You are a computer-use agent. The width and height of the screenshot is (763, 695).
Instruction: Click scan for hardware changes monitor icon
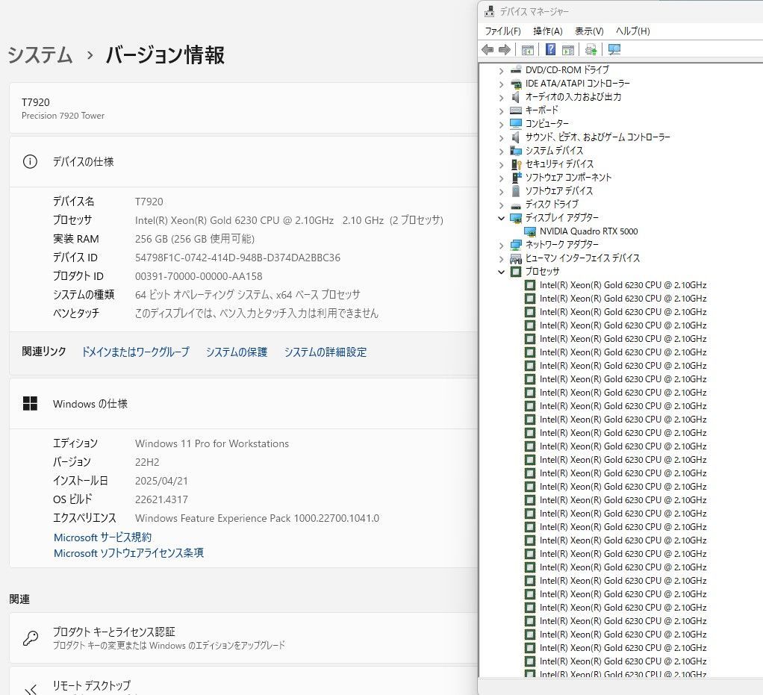(614, 49)
